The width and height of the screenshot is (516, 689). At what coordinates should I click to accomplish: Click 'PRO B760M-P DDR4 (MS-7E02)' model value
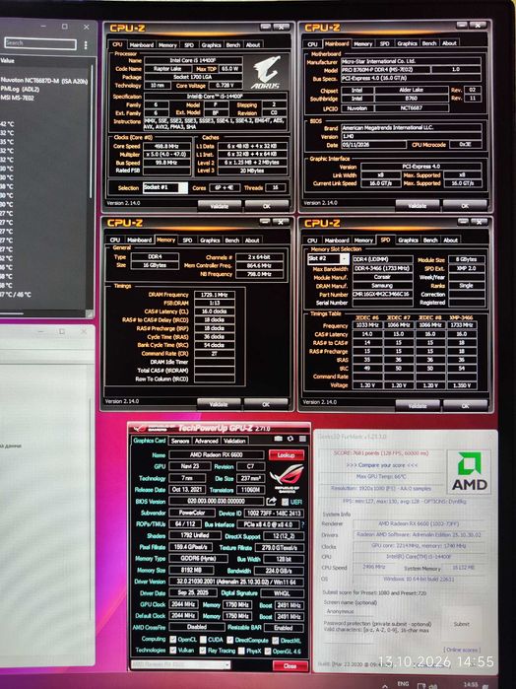pyautogui.click(x=384, y=69)
